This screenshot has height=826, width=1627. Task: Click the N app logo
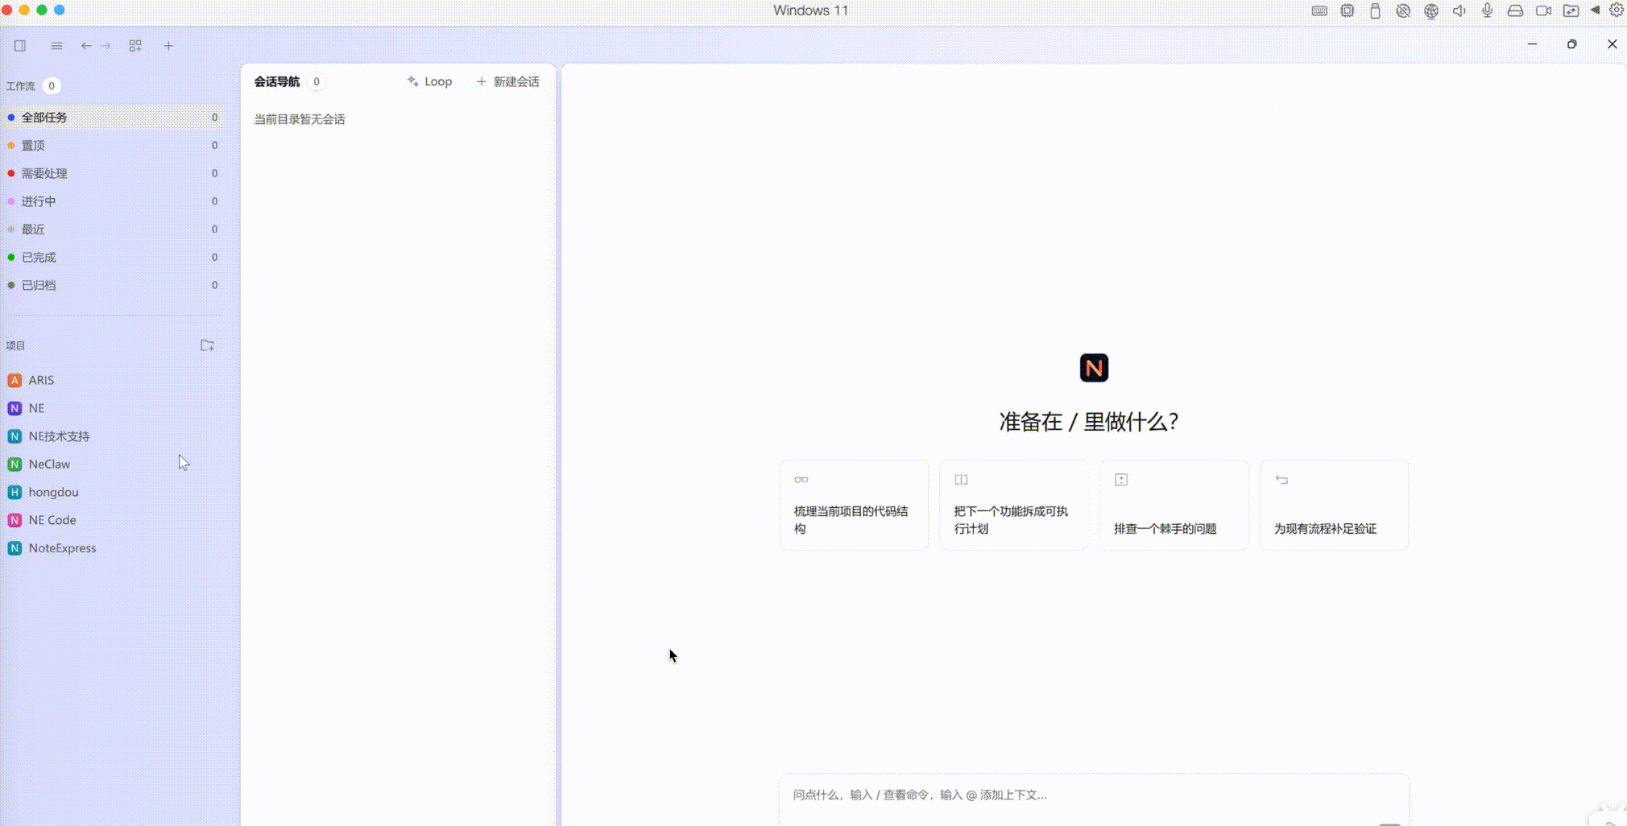[1094, 368]
